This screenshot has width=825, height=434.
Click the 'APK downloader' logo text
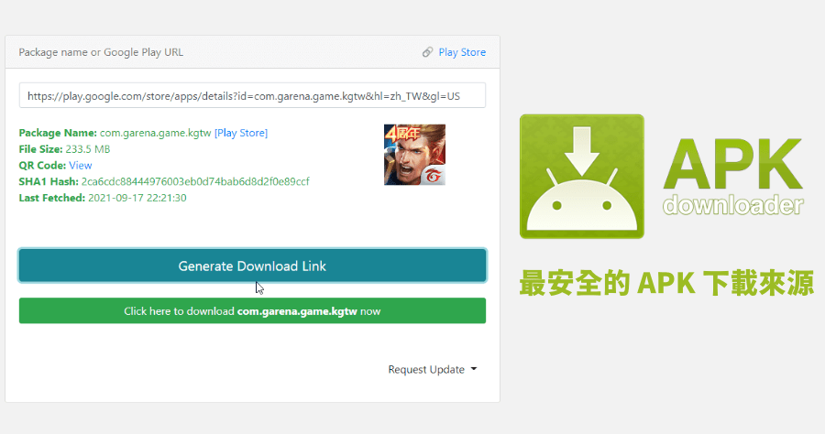[x=733, y=177]
